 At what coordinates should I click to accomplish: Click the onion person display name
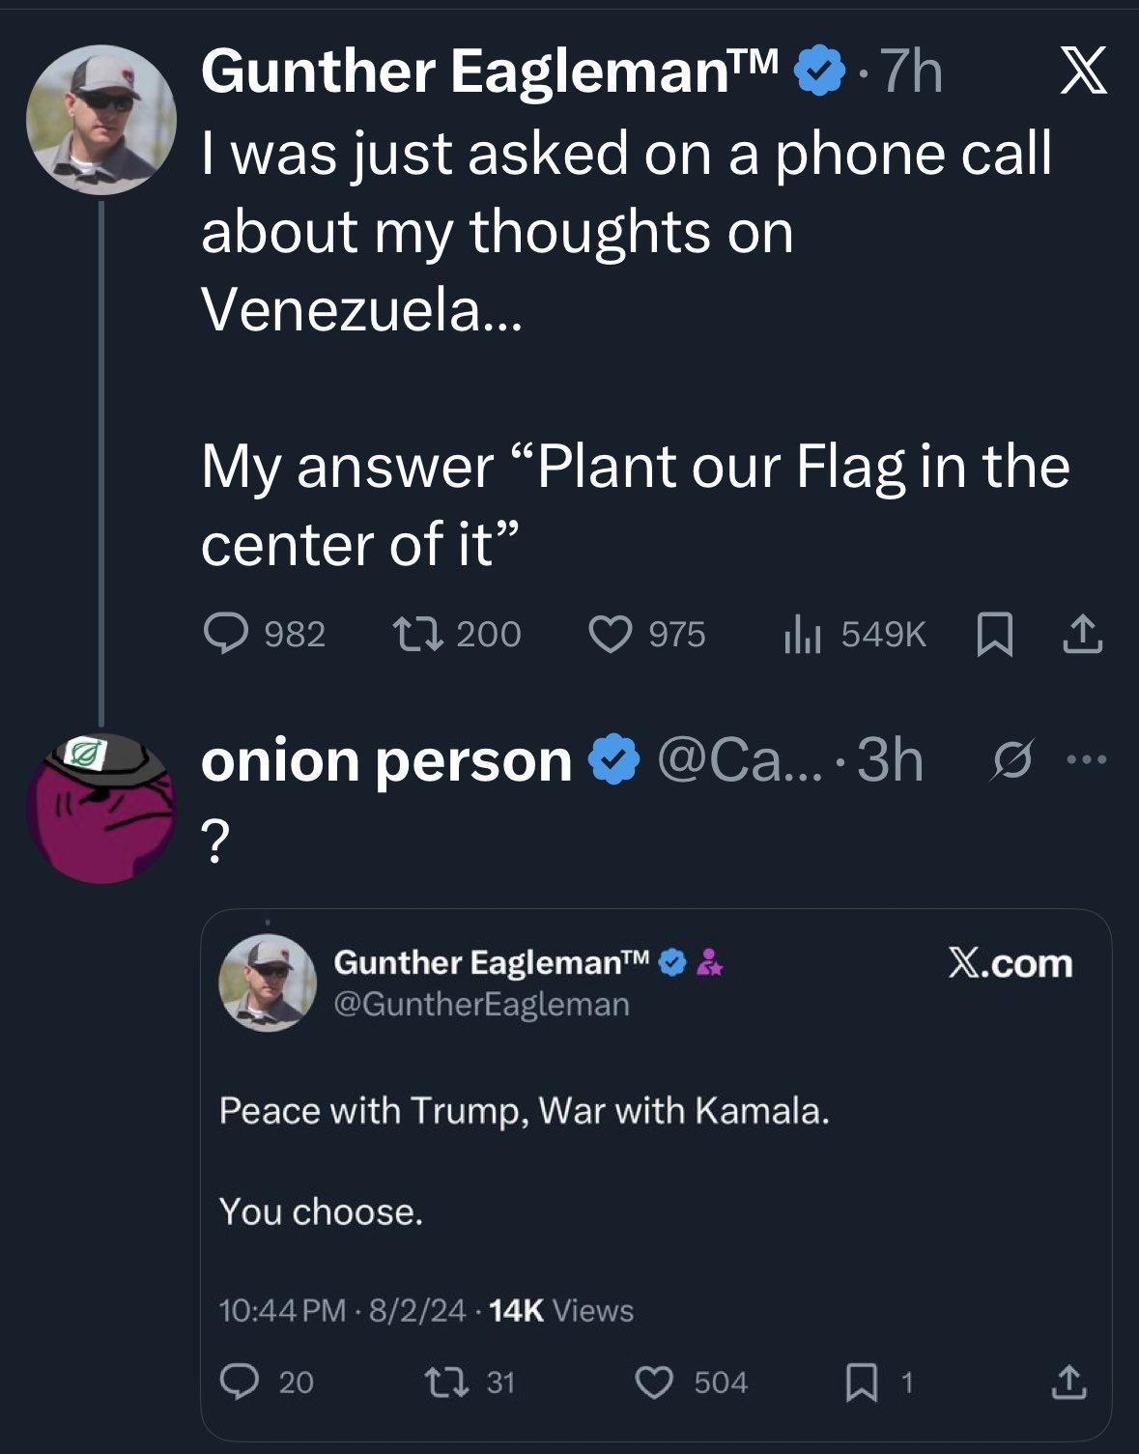(386, 760)
